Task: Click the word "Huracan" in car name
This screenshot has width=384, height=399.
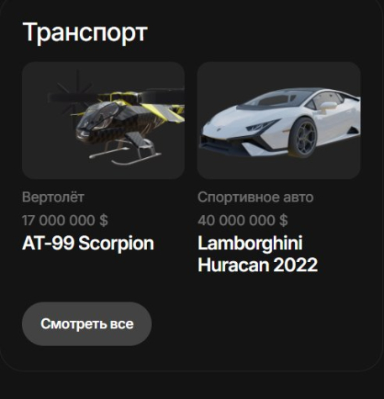Action: [234, 265]
